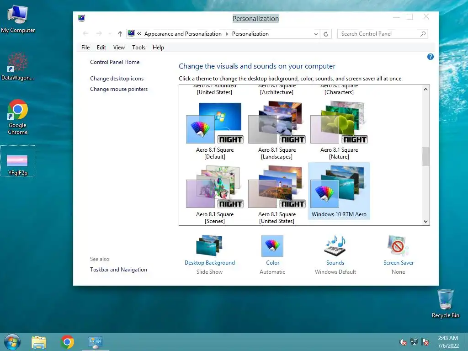
Task: Click the Control Panel taskbar button
Action: (x=95, y=342)
